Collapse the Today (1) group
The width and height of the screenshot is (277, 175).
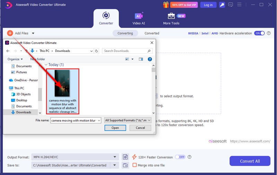pyautogui.click(x=46, y=65)
